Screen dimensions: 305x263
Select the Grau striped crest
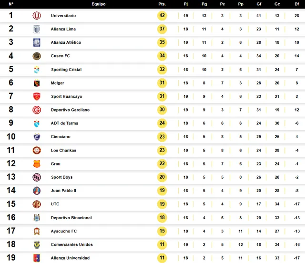point(37,164)
